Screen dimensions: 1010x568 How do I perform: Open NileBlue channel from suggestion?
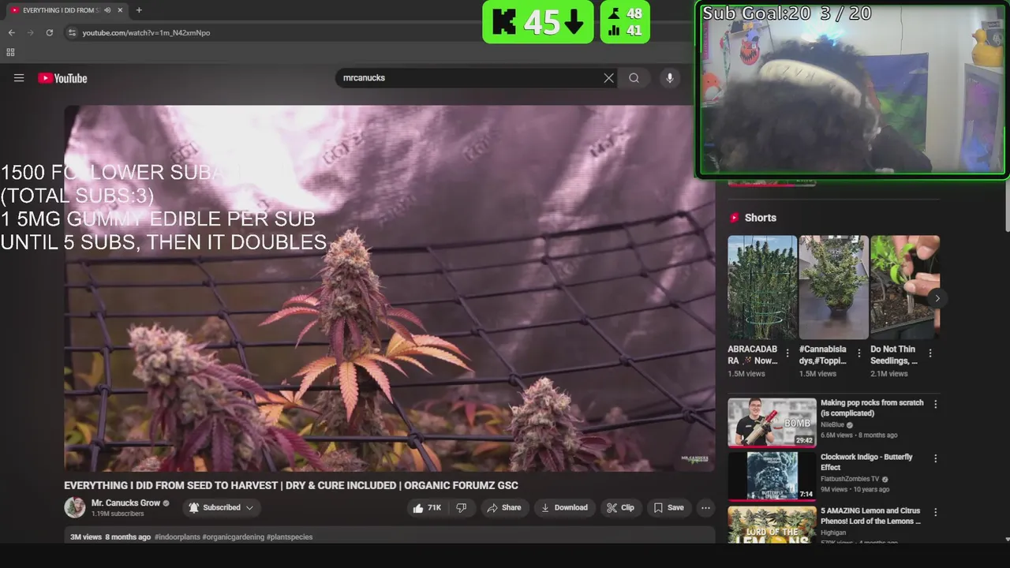pyautogui.click(x=832, y=424)
